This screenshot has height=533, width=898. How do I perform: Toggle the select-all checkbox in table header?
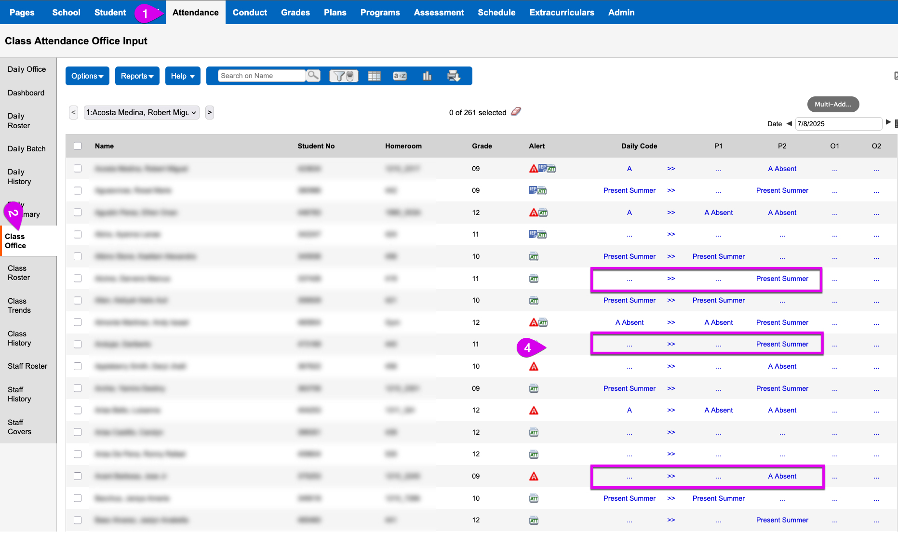[78, 146]
